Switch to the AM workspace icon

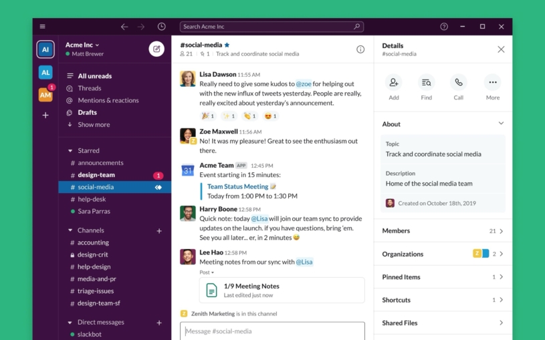click(x=45, y=95)
